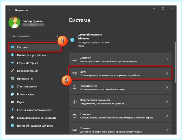The height and width of the screenshot is (140, 182).
Task: Expand Уведомления via its chevron arrow
Action: (x=167, y=88)
